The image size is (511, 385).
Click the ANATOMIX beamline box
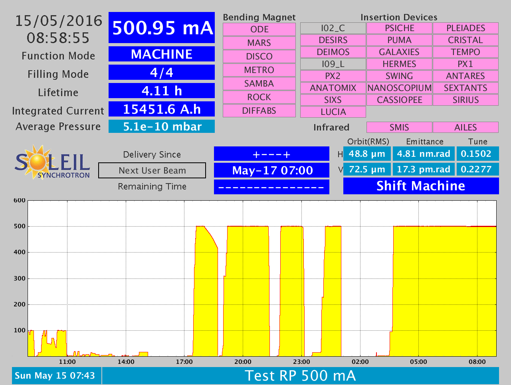(333, 88)
